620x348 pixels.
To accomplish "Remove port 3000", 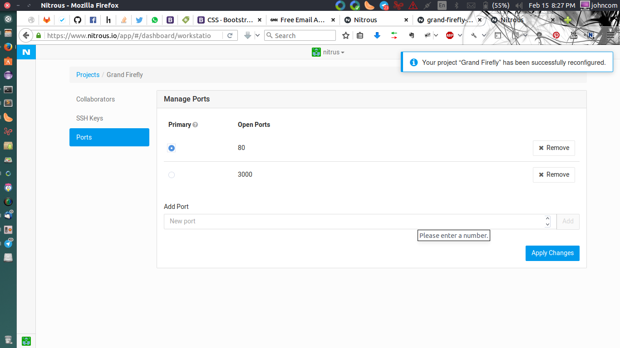I will 554,175.
